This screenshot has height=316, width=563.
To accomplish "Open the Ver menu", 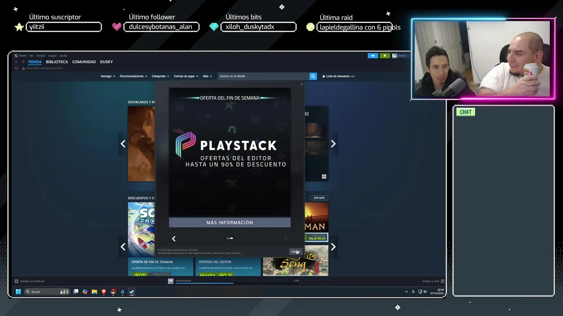I will (31, 56).
